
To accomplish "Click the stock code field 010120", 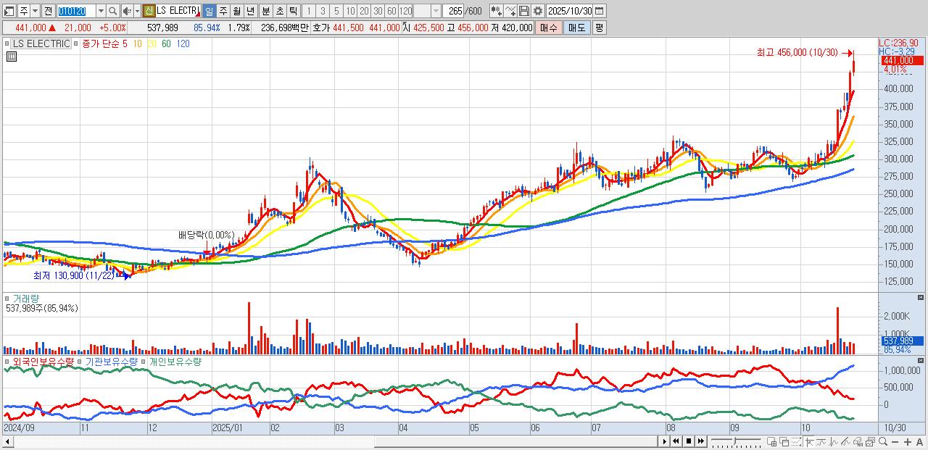I will (76, 11).
